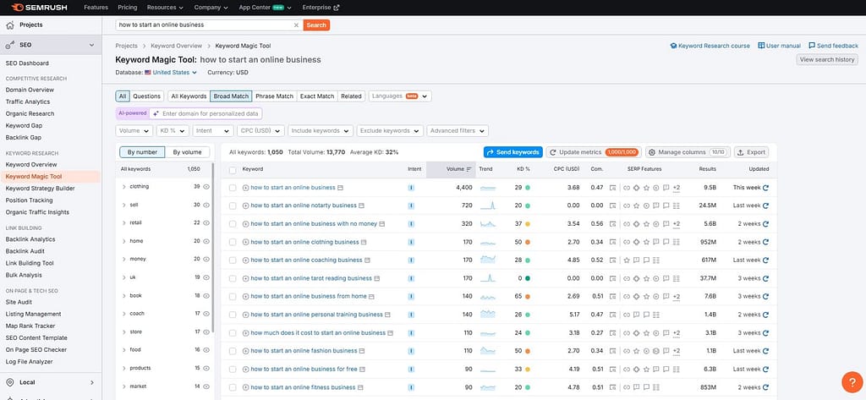Clear the search field with X icon
This screenshot has height=400, width=866.
pyautogui.click(x=296, y=25)
